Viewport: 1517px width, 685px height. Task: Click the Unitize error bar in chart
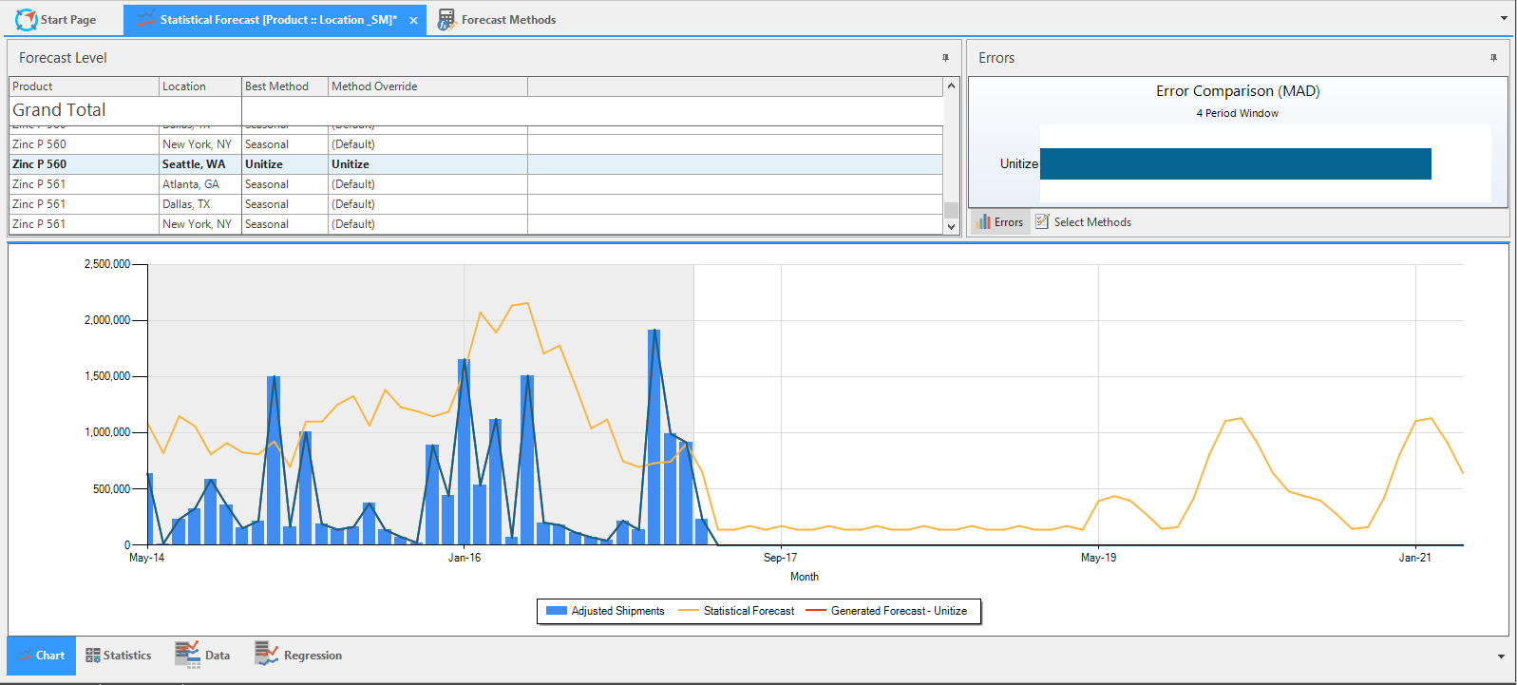click(1236, 163)
